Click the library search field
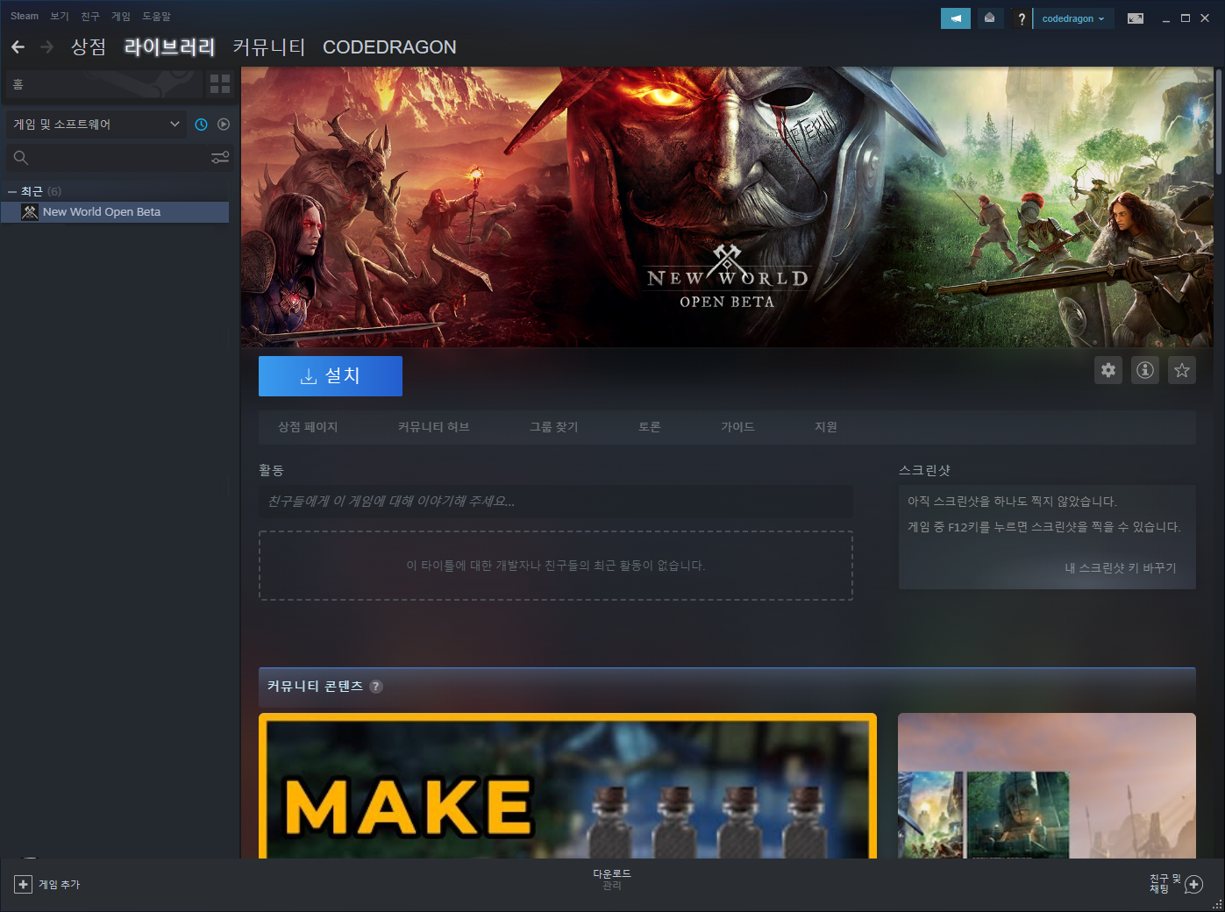Viewport: 1225px width, 912px height. [120, 158]
